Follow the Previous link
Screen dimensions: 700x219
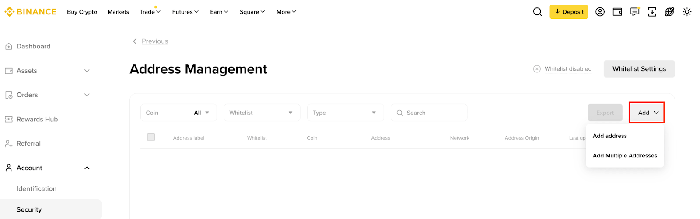[155, 41]
